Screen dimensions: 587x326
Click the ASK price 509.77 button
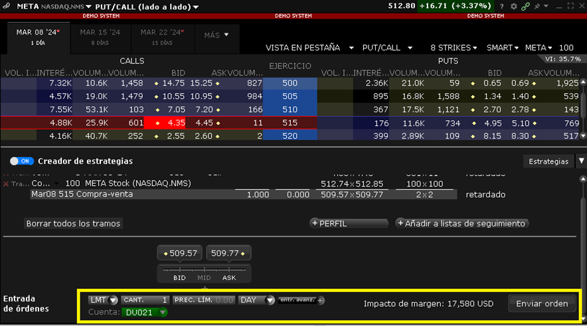click(x=228, y=253)
